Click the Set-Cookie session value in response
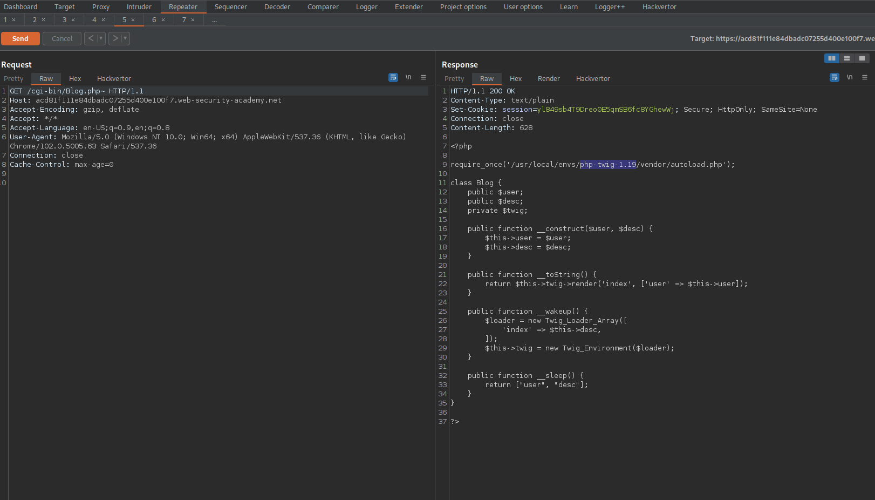 click(605, 110)
